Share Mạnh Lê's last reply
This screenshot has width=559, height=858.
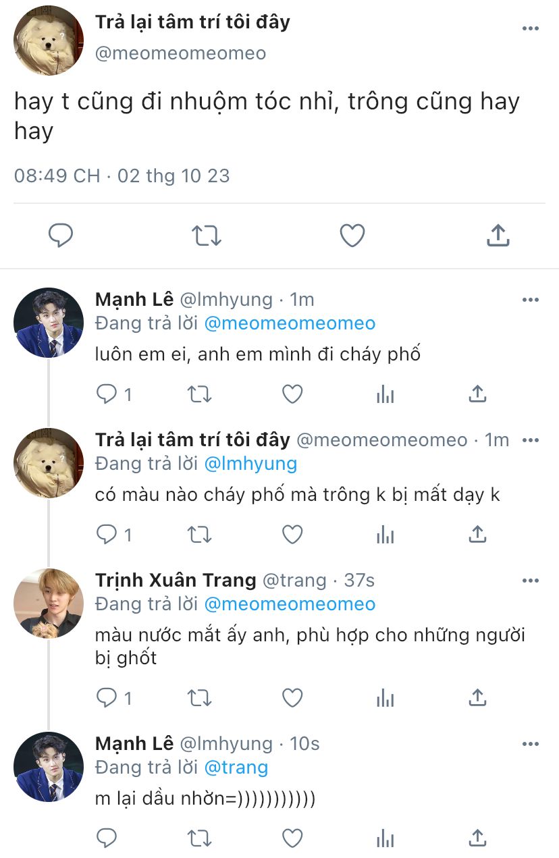tap(477, 838)
